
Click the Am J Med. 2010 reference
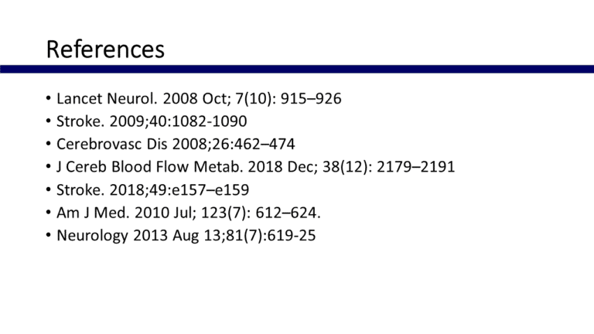click(183, 211)
